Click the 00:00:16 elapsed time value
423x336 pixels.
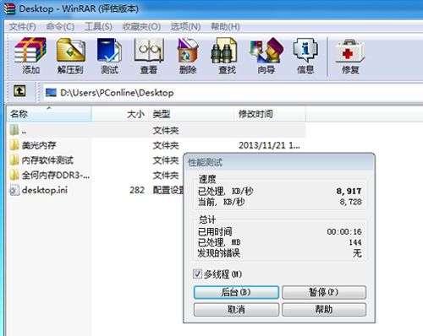point(344,231)
